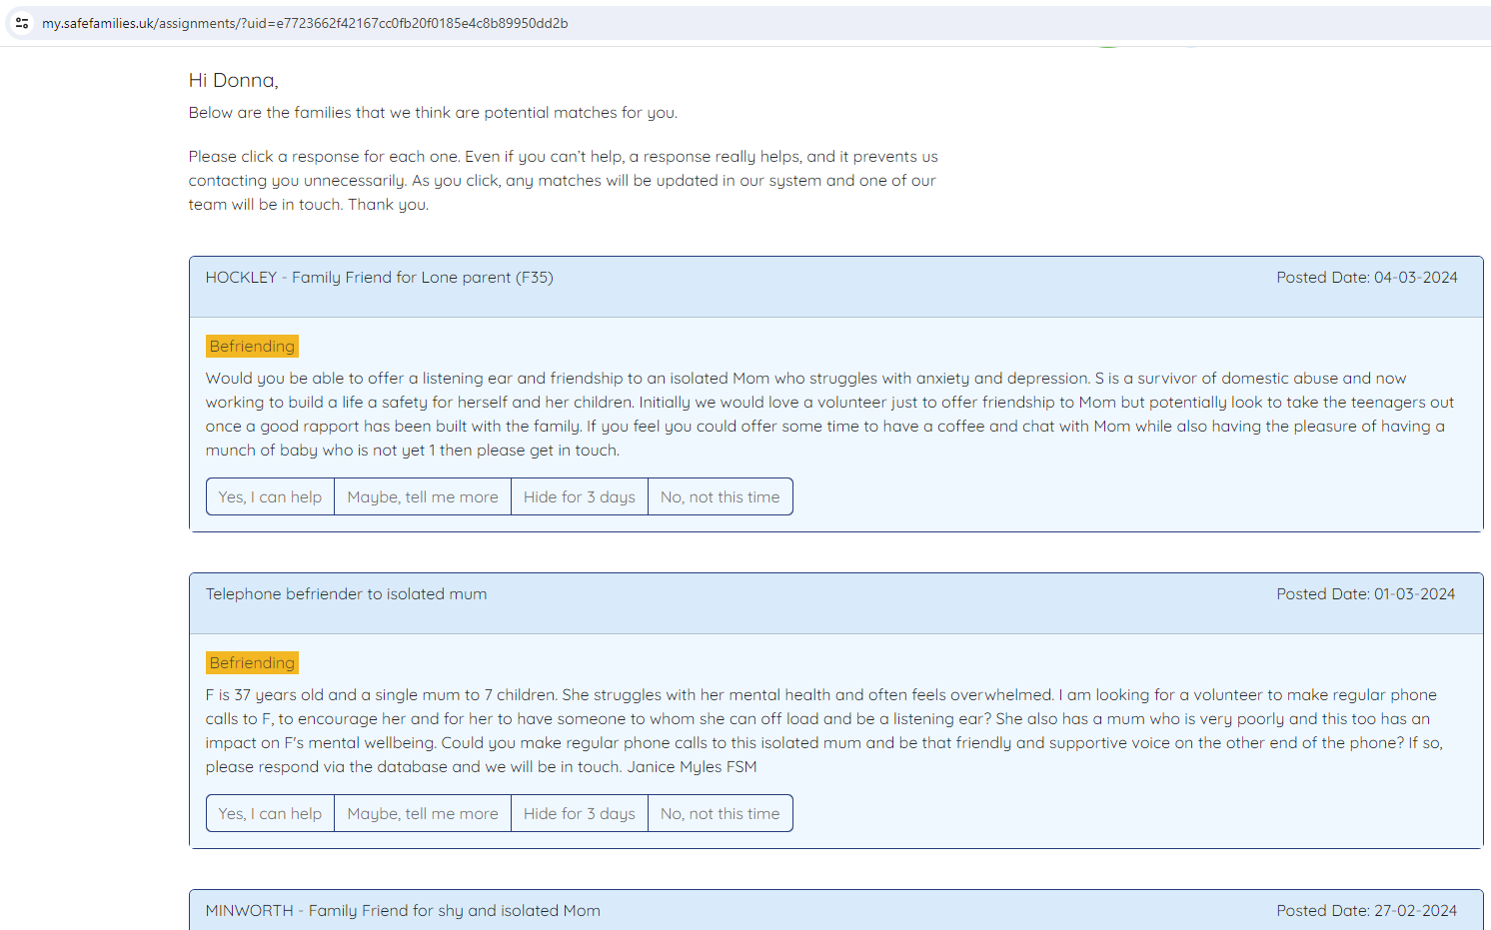This screenshot has height=930, width=1491.
Task: Click the site information icon in address bar
Action: pyautogui.click(x=22, y=23)
